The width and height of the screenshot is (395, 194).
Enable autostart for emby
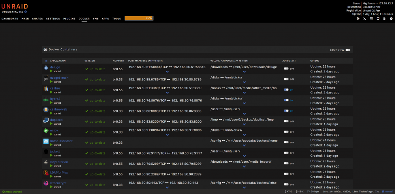286,132
